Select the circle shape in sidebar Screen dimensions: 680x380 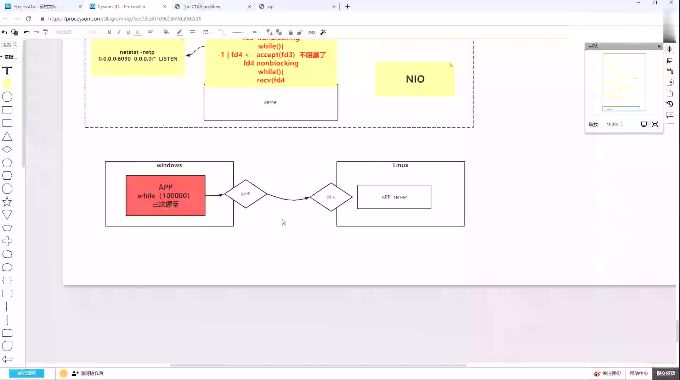pos(7,97)
